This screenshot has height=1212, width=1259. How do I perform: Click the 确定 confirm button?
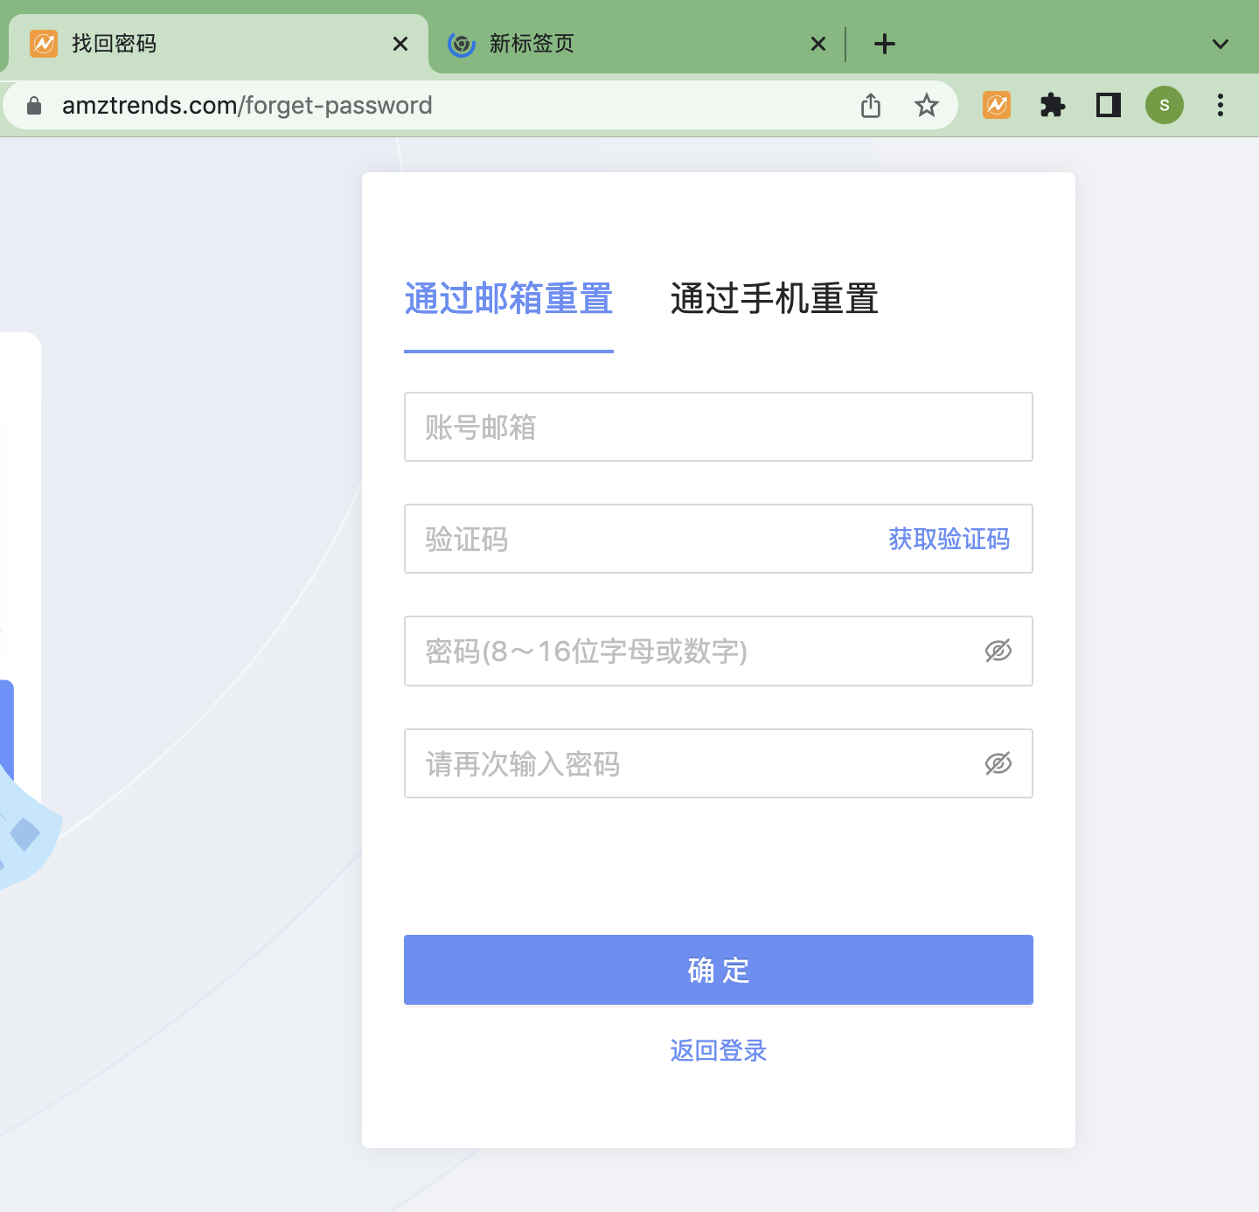coord(718,970)
